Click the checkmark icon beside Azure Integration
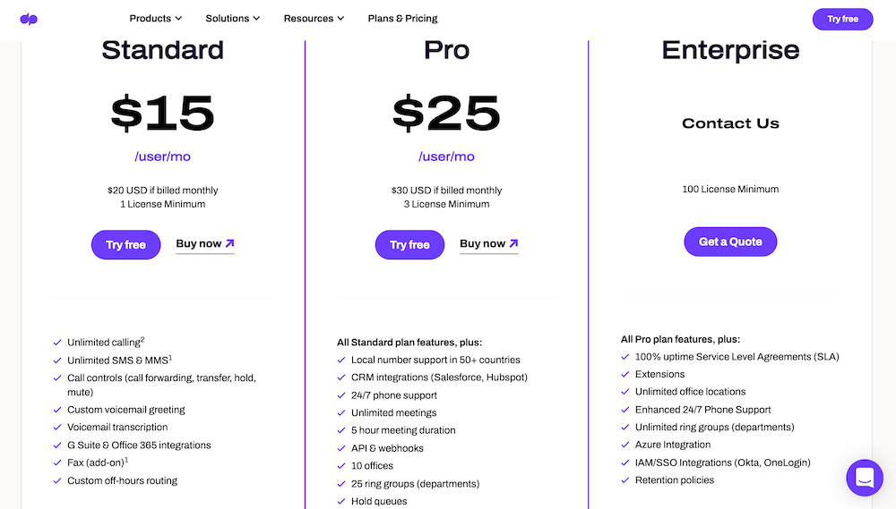The image size is (896, 509). click(x=625, y=445)
